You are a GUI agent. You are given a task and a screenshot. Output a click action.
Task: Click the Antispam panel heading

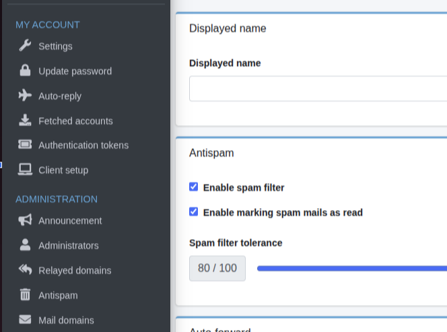pos(211,153)
